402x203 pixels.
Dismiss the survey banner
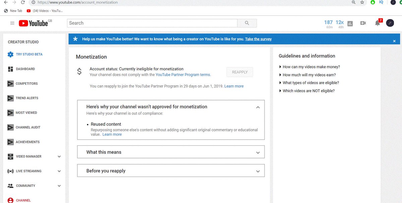point(394,41)
